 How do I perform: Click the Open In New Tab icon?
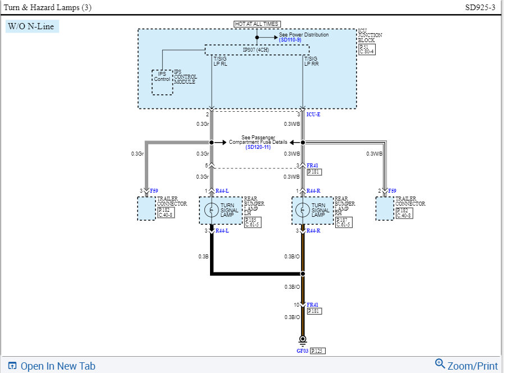tap(12, 366)
